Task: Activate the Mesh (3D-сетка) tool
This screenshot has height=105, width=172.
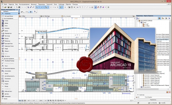Action: coord(9,56)
